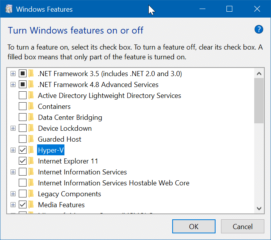Click folder icon beside Guarded Host
The width and height of the screenshot is (271, 240).
pos(31,139)
